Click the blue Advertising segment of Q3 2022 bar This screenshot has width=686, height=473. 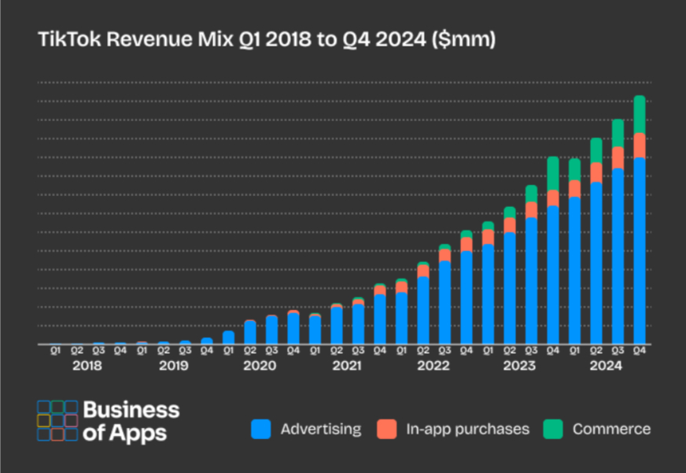pyautogui.click(x=445, y=302)
